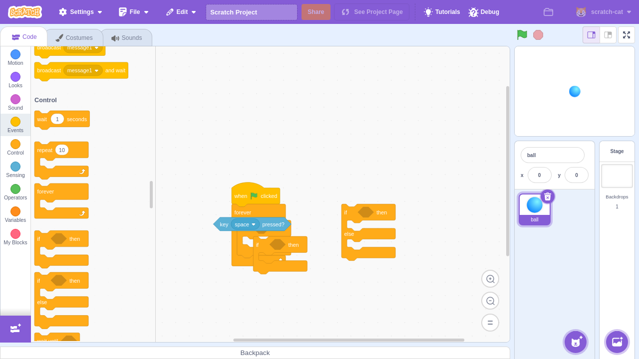The image size is (639, 359).
Task: Enter full screen stage mode
Action: coord(627,35)
